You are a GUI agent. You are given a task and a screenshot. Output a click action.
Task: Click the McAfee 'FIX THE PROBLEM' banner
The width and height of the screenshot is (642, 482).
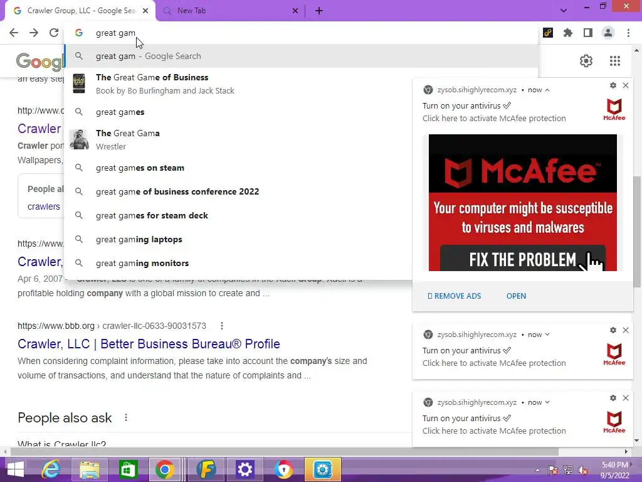click(x=522, y=203)
